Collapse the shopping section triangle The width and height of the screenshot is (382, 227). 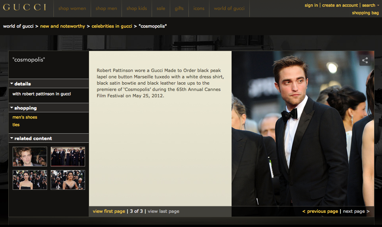click(11, 108)
